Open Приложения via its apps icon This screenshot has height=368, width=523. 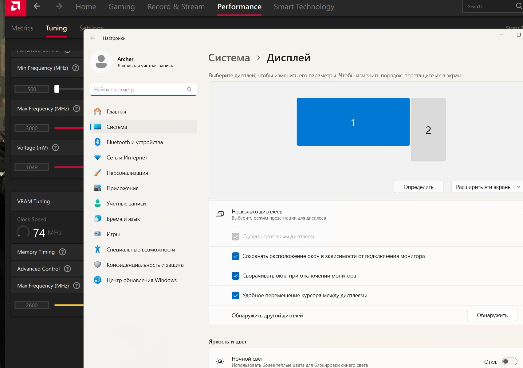97,188
